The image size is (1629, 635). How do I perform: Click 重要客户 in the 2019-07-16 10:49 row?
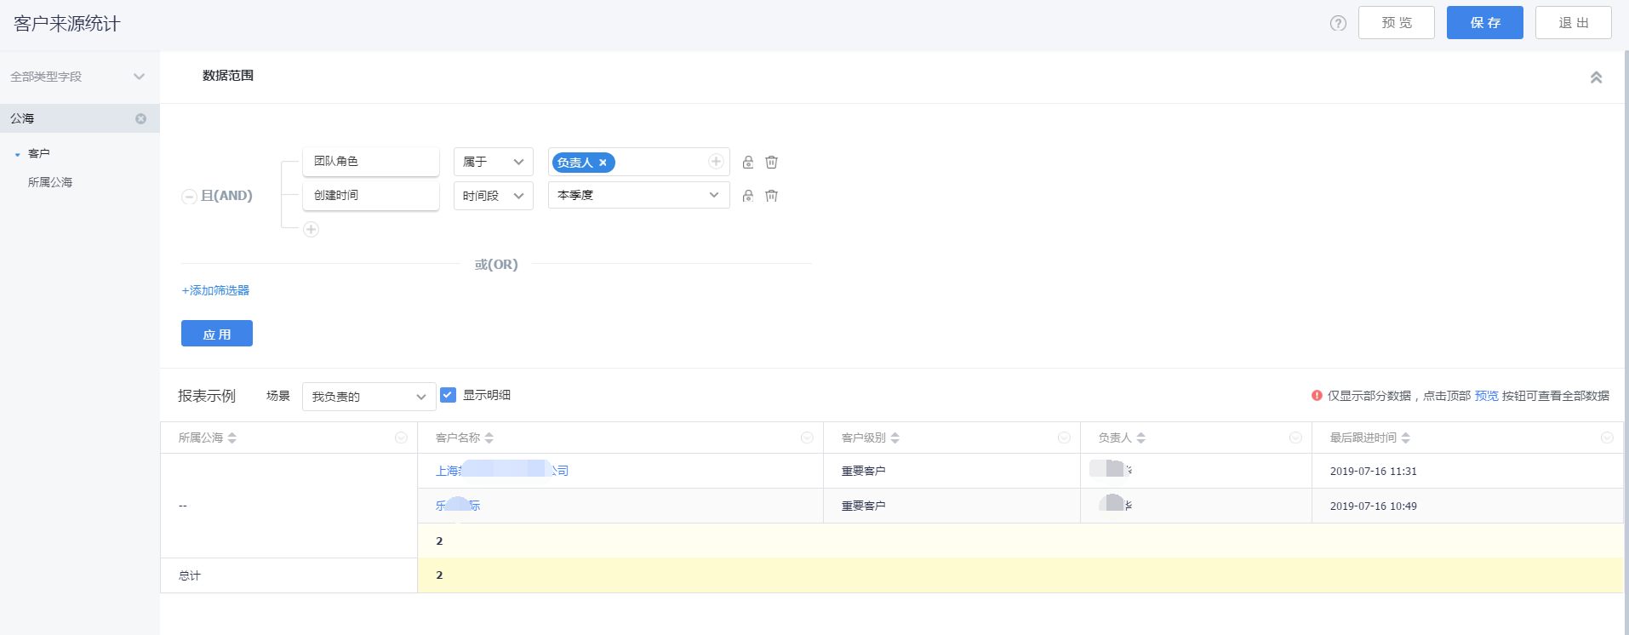tap(864, 506)
